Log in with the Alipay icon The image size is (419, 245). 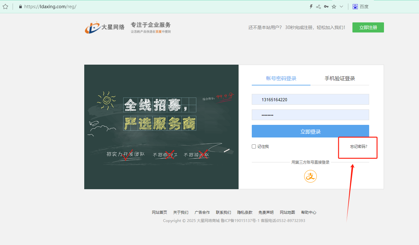[x=310, y=176]
